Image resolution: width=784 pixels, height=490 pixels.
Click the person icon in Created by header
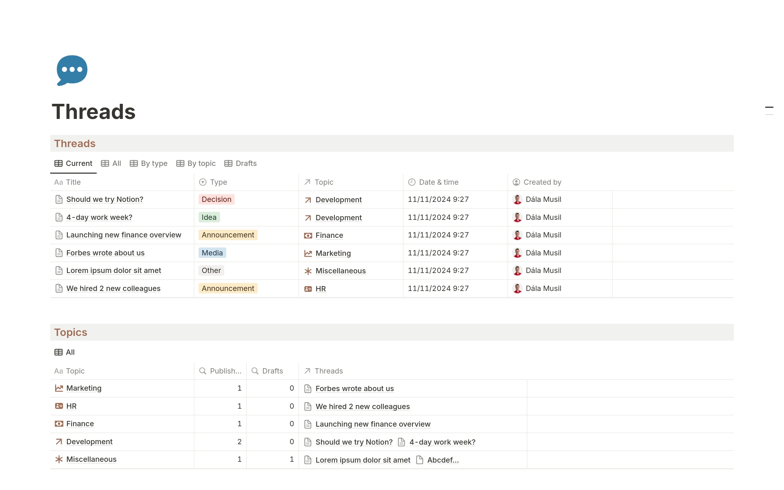point(516,182)
